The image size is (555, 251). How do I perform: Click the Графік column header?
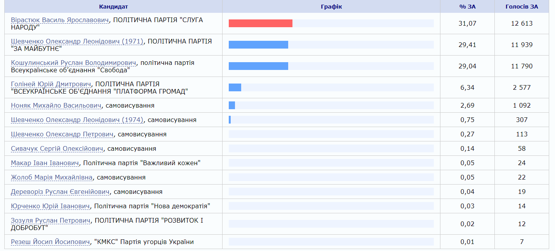331,7
